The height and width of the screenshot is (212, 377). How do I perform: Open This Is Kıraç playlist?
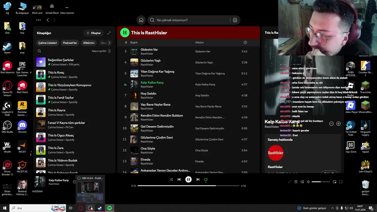click(74, 74)
